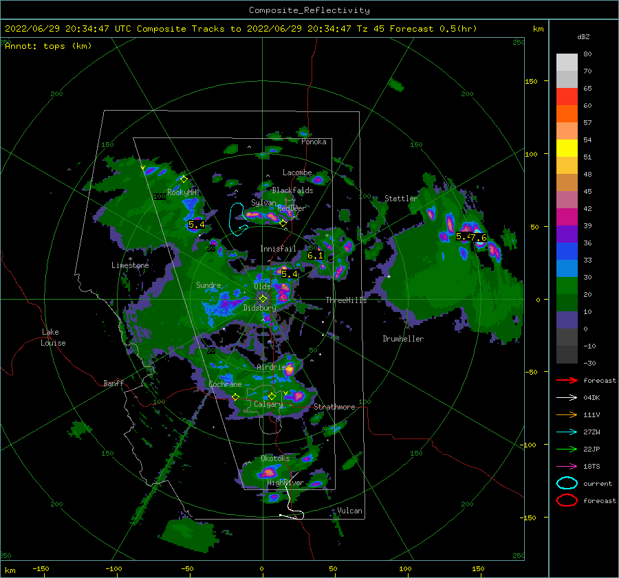The image size is (619, 578).
Task: Click the Okotoks label
Action: (x=275, y=458)
